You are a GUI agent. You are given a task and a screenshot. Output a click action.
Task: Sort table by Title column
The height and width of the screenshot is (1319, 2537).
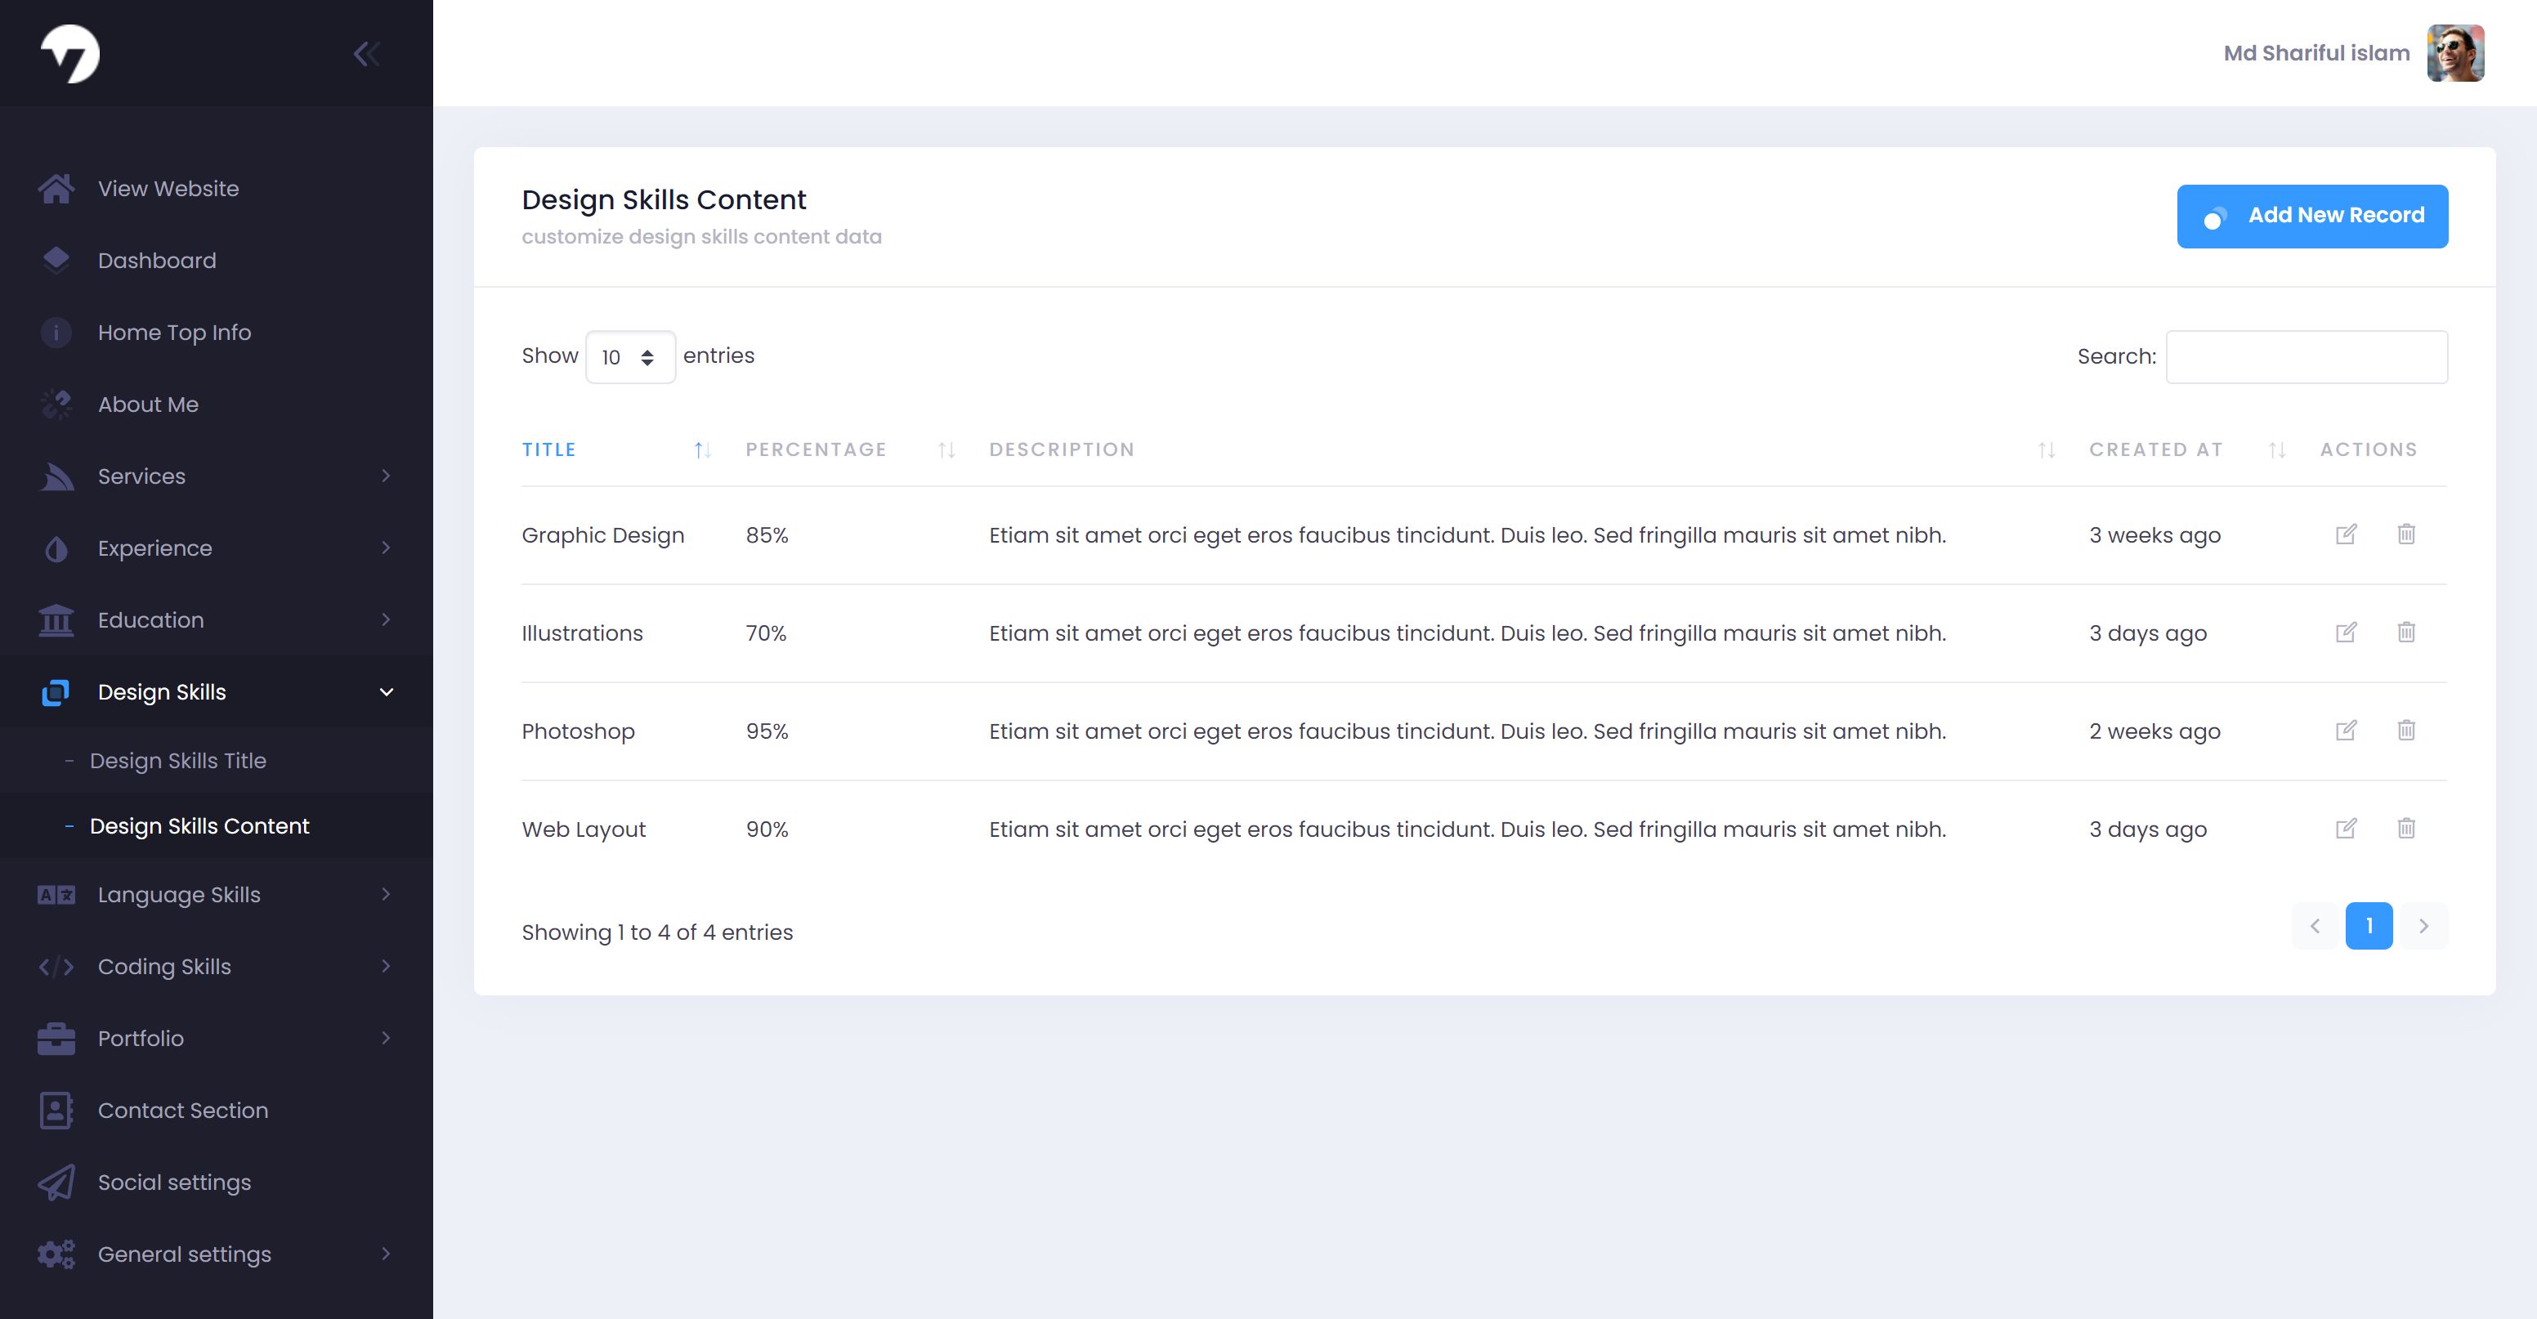(x=616, y=449)
